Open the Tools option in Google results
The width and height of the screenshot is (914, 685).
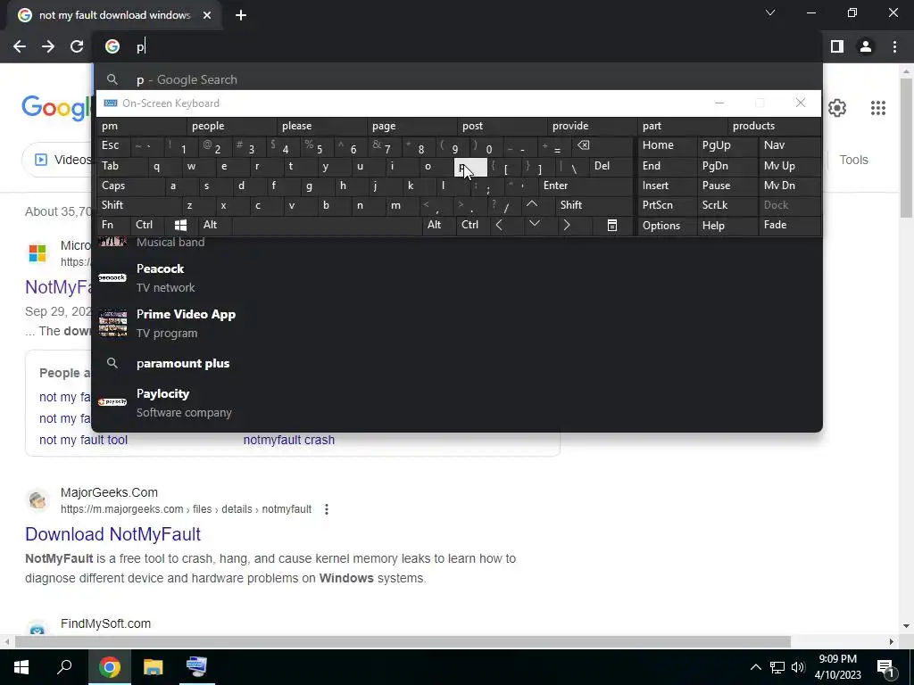[x=853, y=160]
